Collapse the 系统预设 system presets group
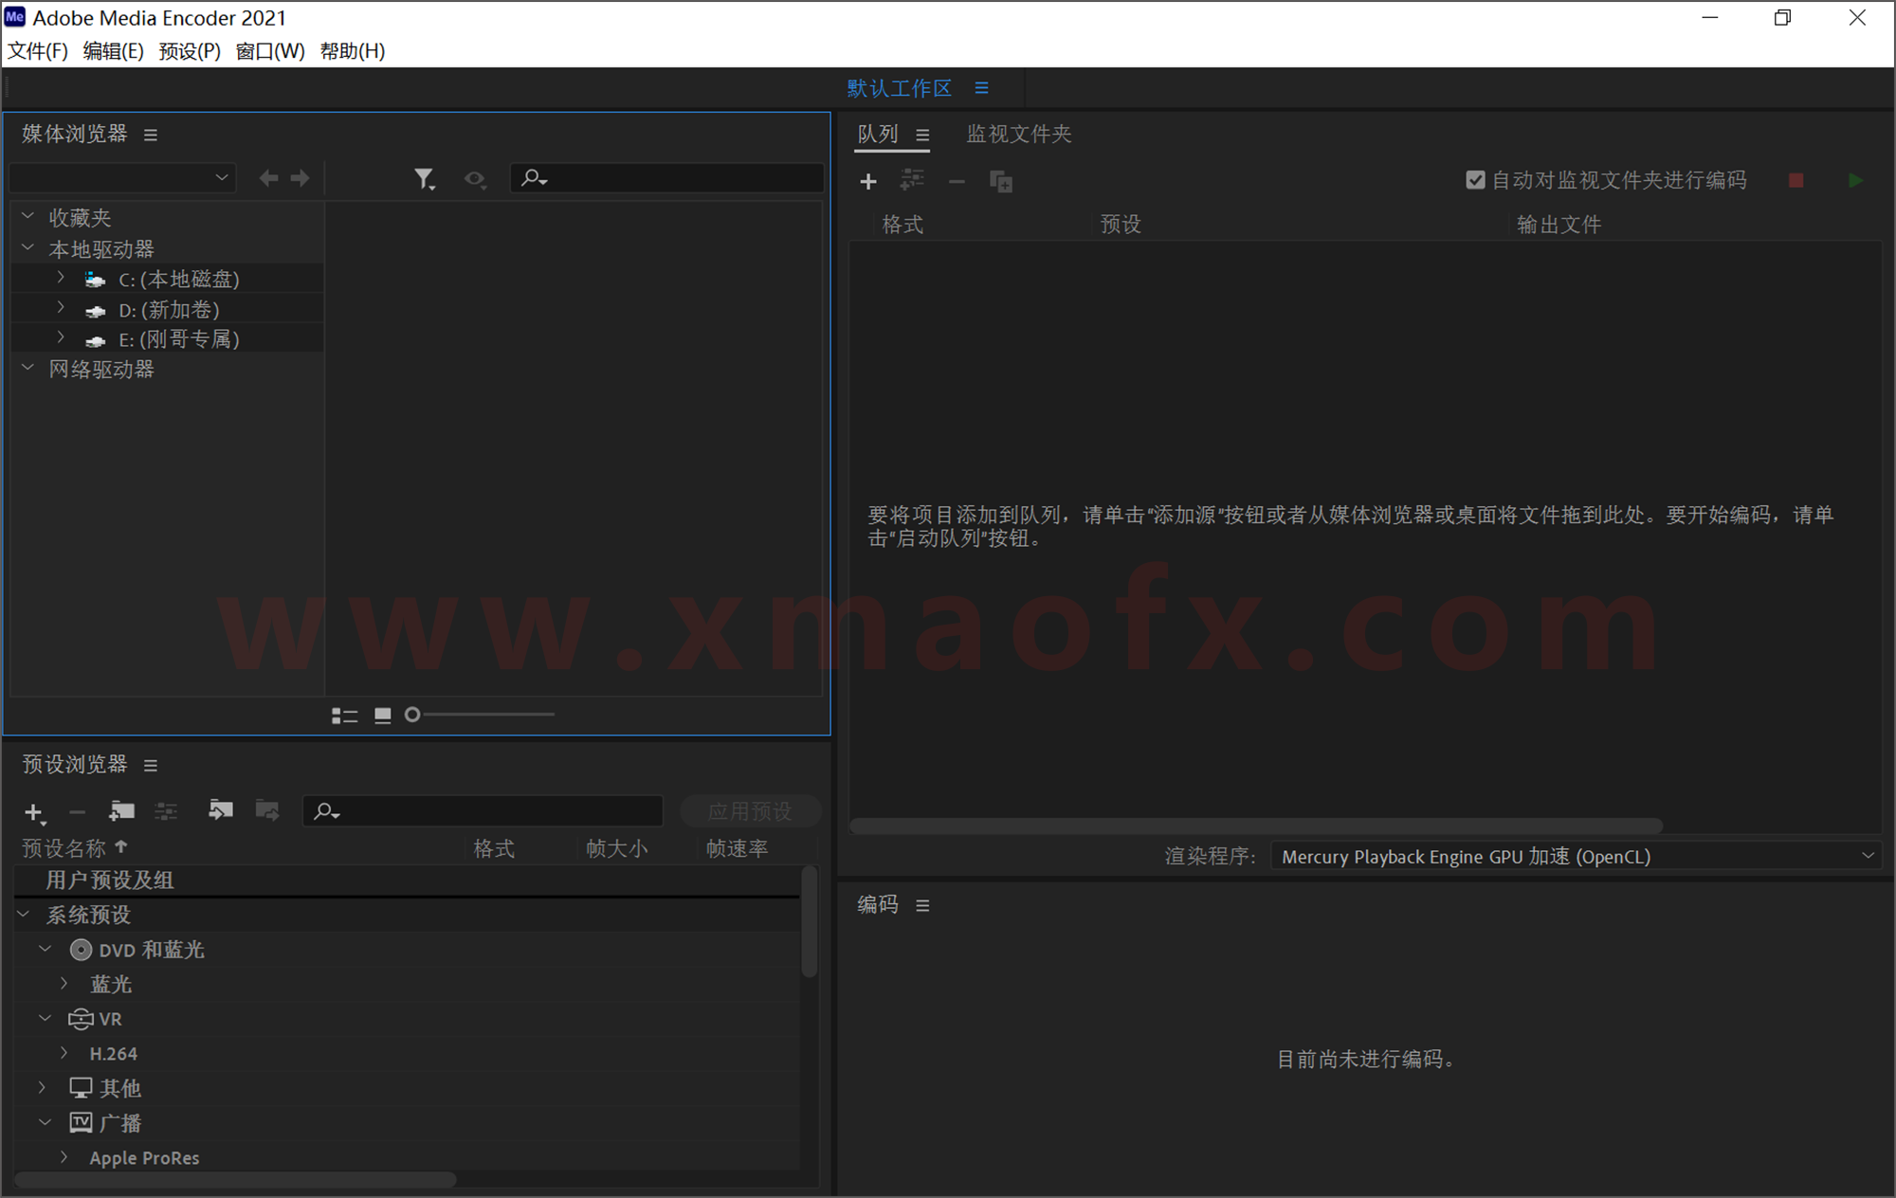The width and height of the screenshot is (1896, 1198). pyautogui.click(x=24, y=915)
